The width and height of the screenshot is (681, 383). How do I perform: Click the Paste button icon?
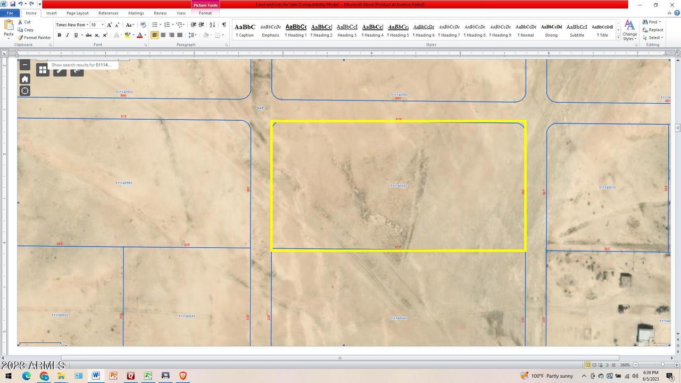9,26
